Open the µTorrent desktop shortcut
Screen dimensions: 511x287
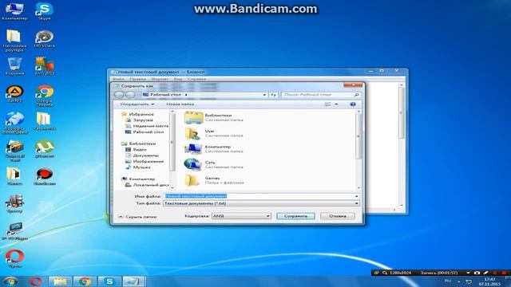(45, 149)
